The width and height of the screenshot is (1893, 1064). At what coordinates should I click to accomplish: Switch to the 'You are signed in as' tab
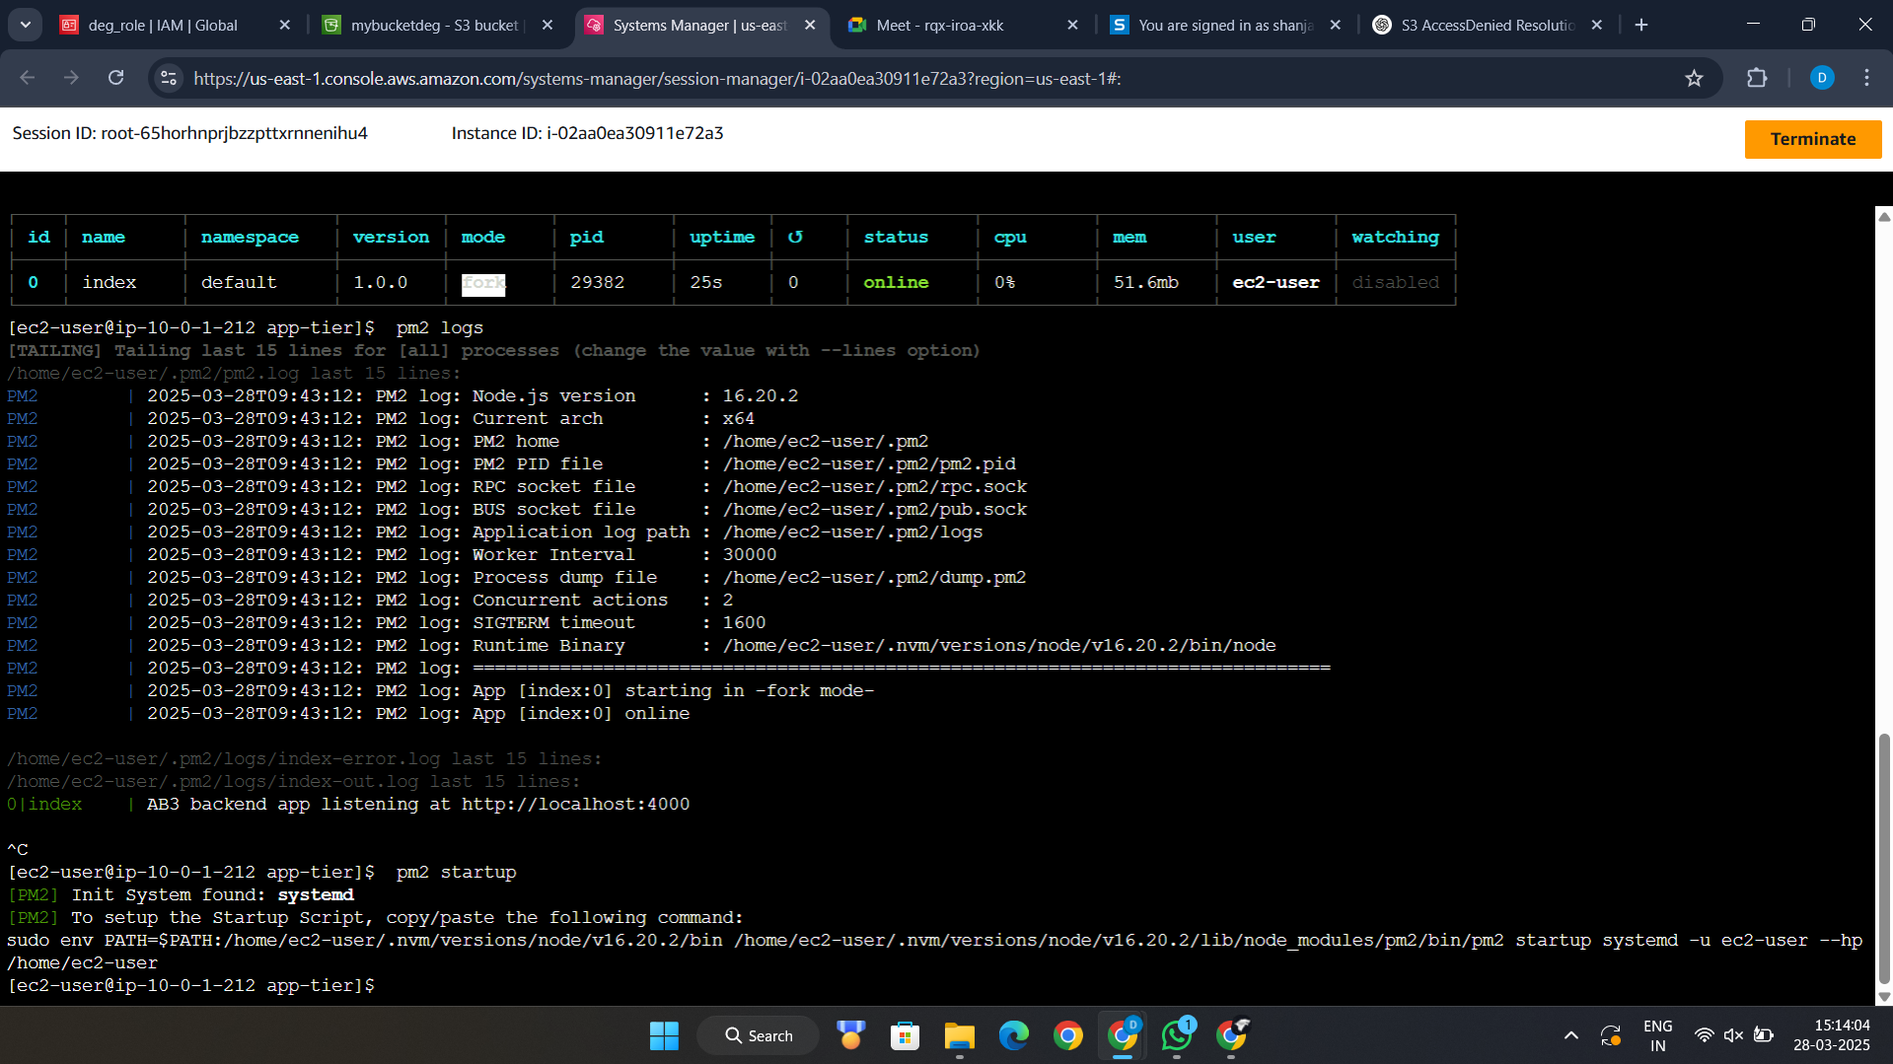click(1225, 26)
